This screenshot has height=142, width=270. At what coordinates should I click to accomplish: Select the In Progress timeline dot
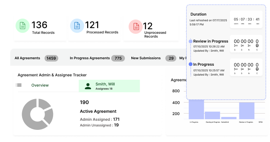point(191,64)
